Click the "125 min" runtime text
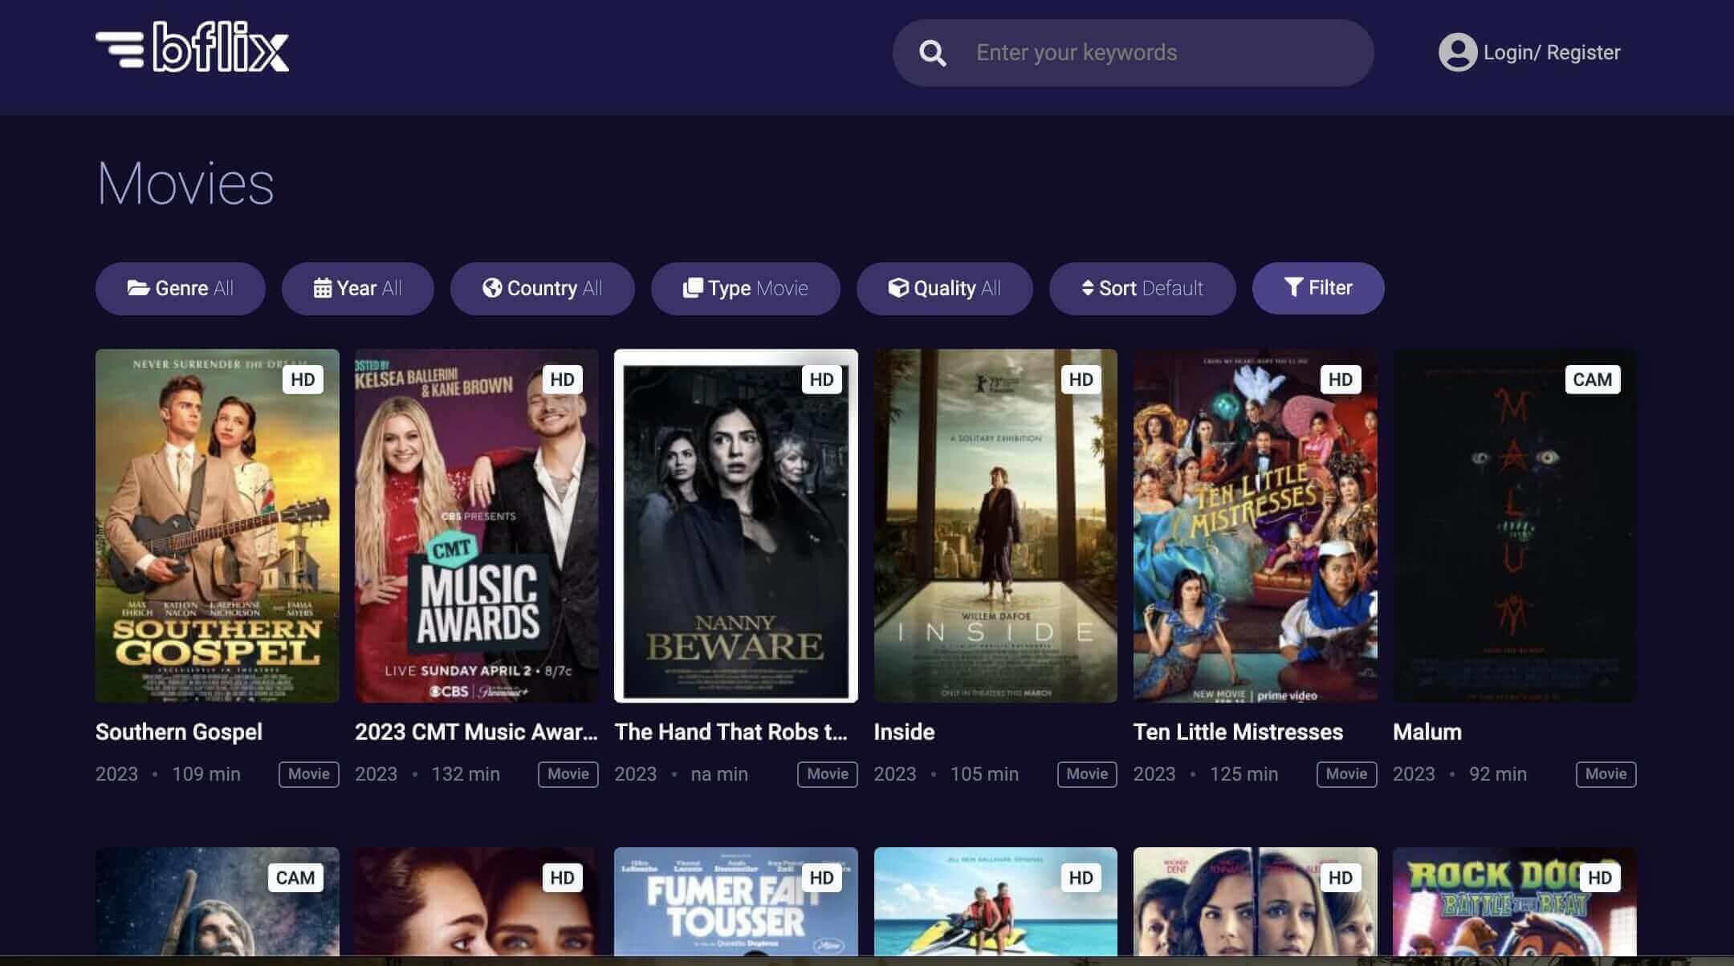This screenshot has height=966, width=1734. (1244, 774)
